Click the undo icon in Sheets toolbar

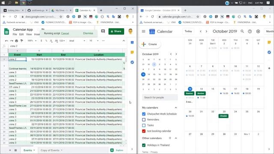click(x=6, y=41)
